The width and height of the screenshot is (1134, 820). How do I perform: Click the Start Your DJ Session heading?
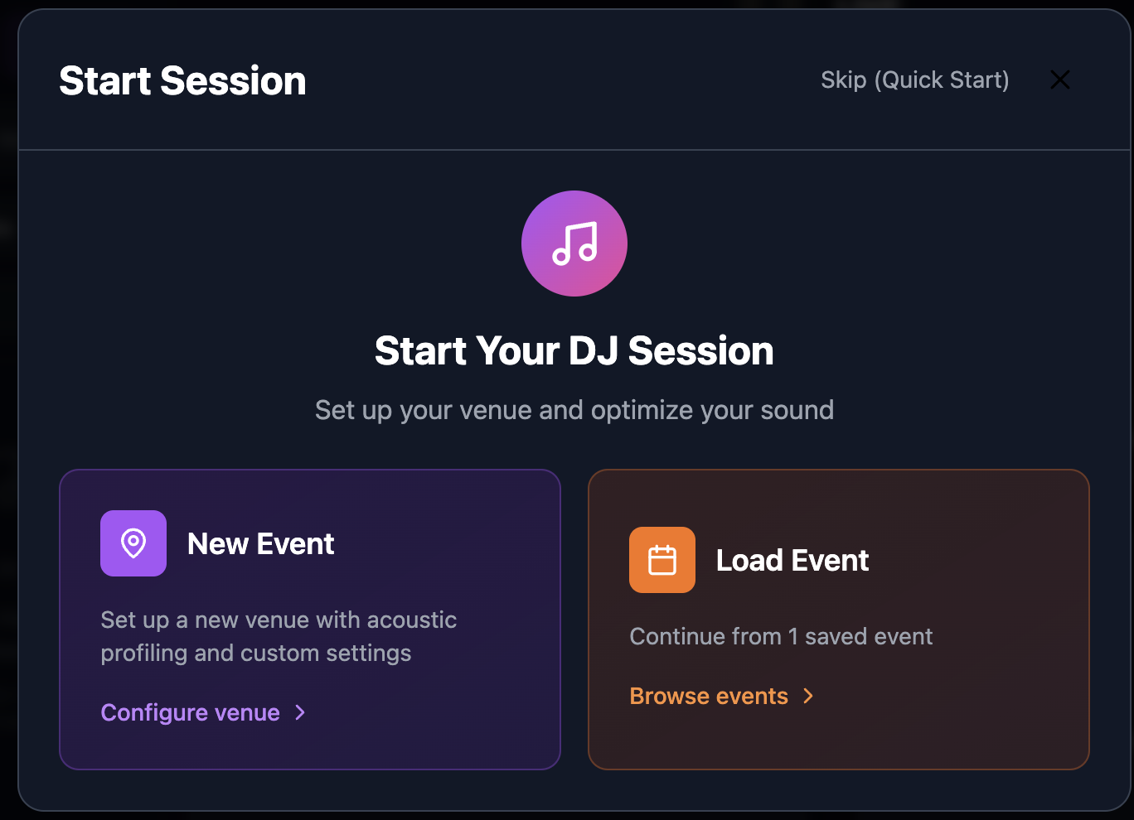click(574, 350)
